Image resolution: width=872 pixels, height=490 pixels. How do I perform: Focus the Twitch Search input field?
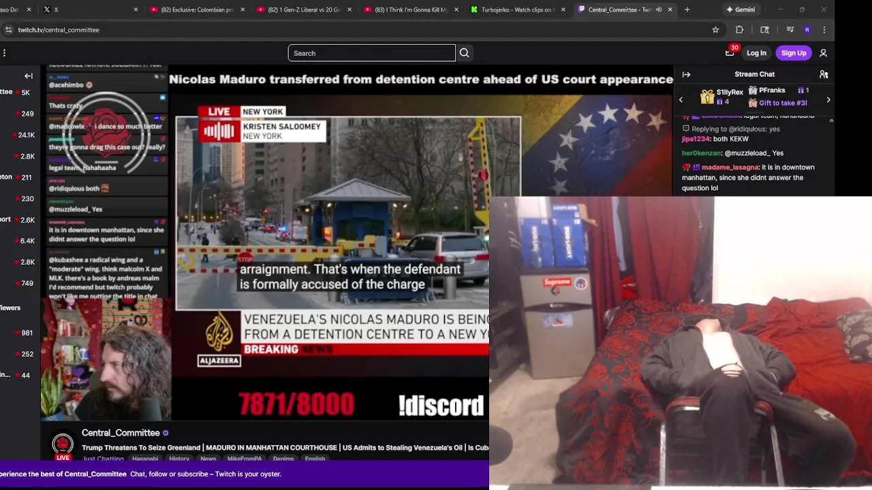(371, 53)
